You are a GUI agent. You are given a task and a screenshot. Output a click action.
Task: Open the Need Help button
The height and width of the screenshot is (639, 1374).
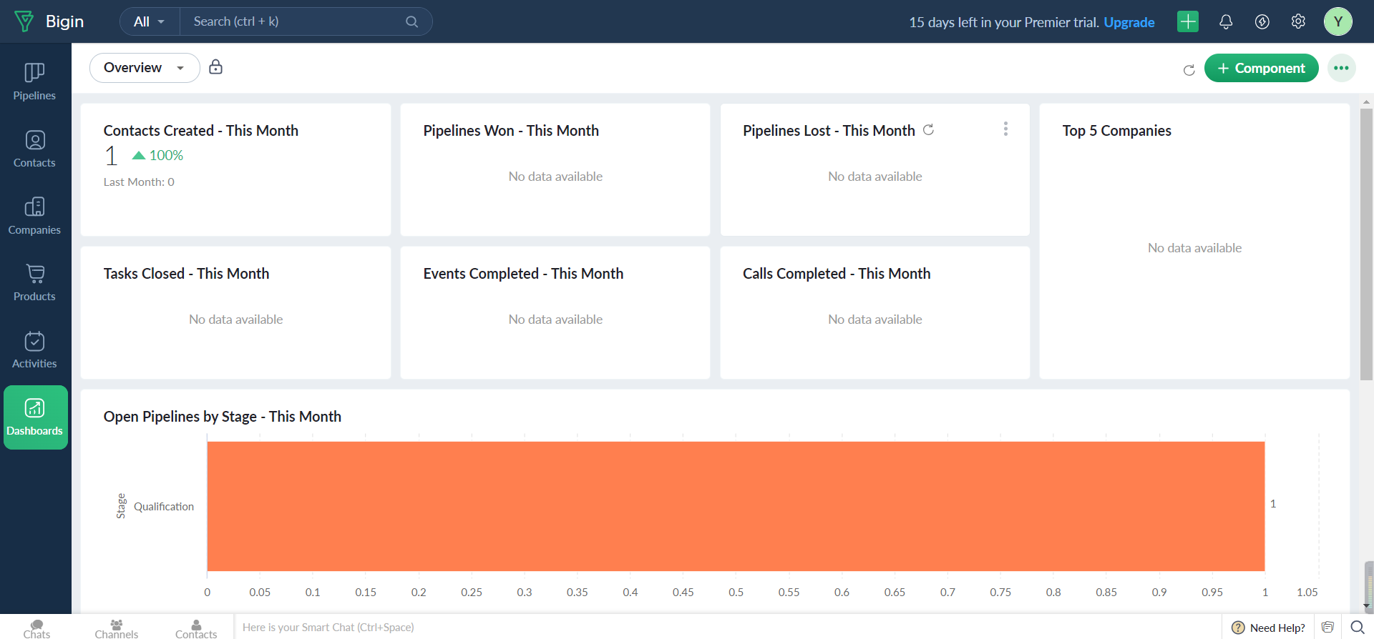pyautogui.click(x=1268, y=628)
